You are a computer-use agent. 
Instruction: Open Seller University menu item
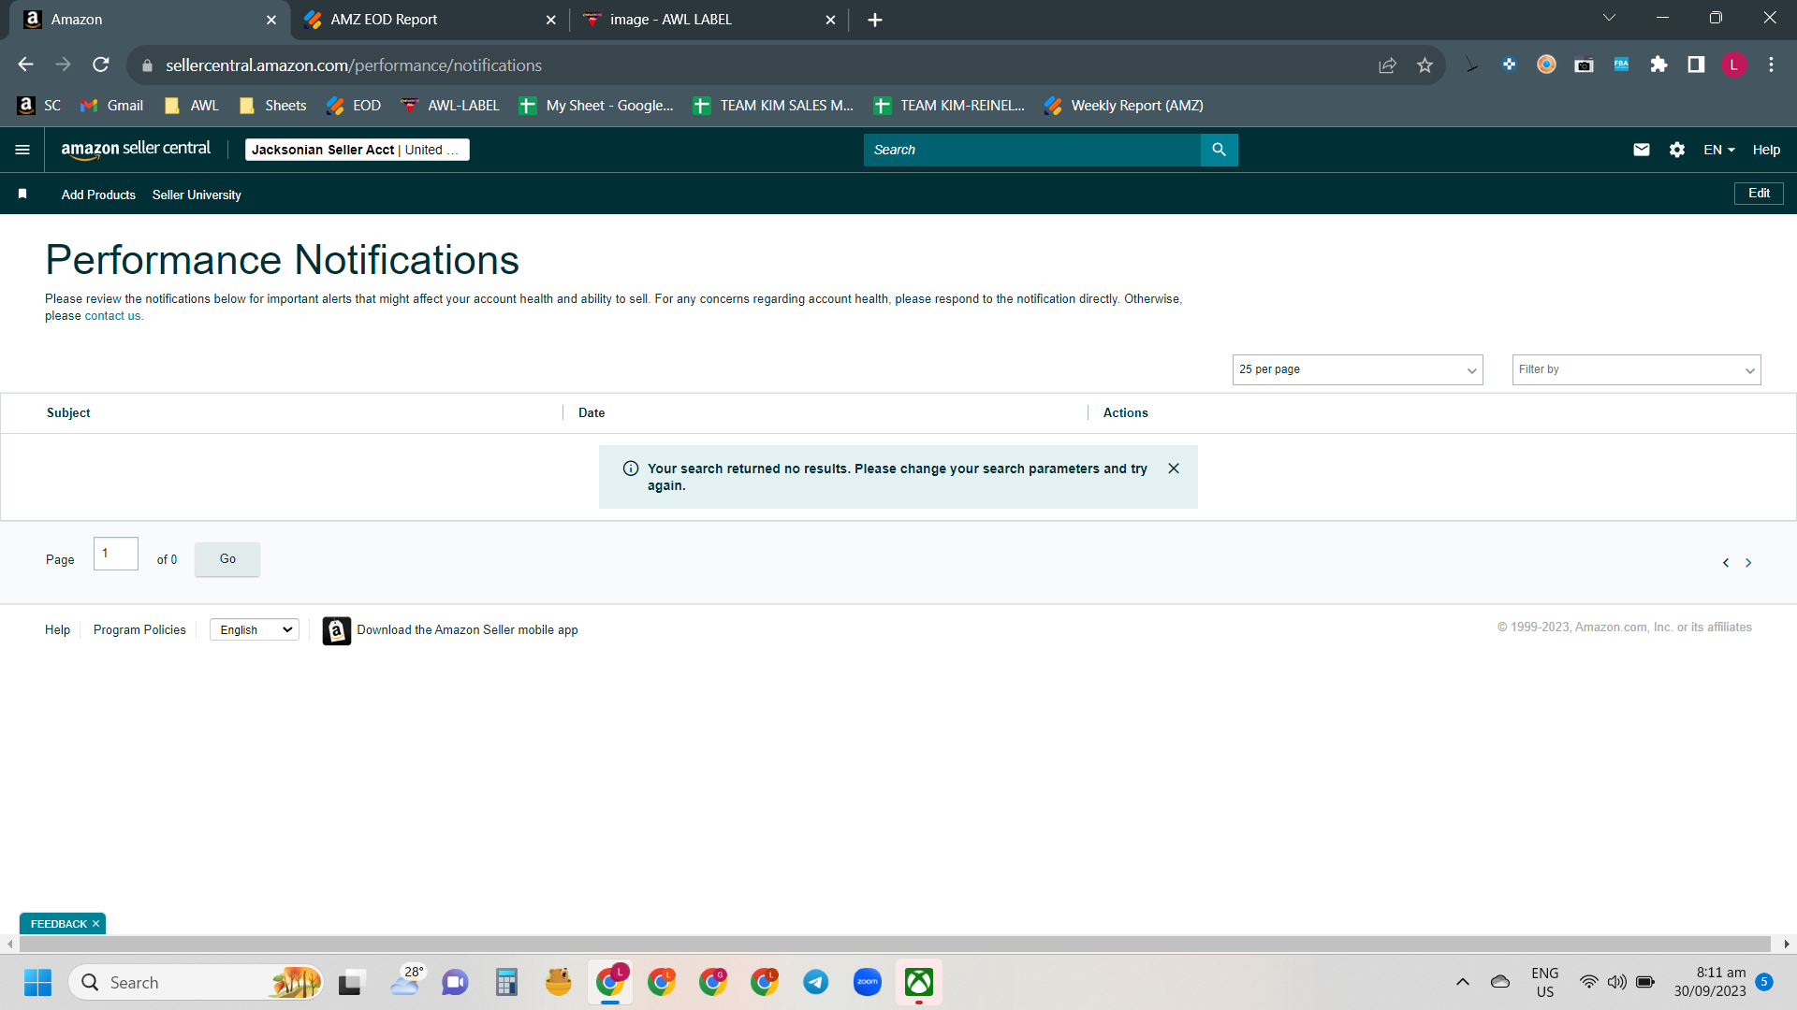point(197,195)
